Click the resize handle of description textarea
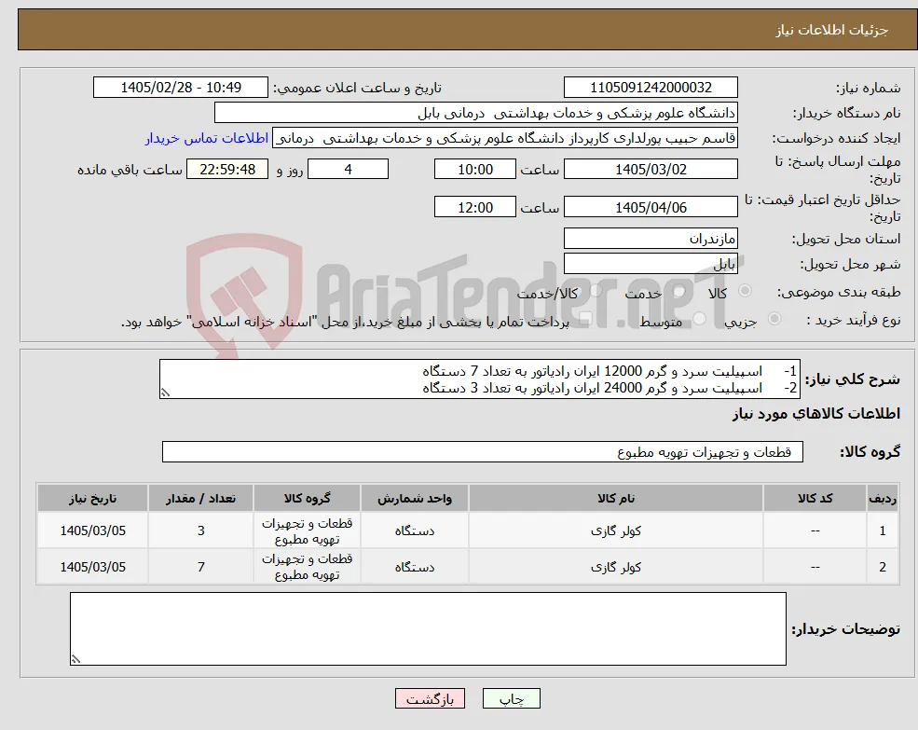The height and width of the screenshot is (730, 918). [x=165, y=393]
